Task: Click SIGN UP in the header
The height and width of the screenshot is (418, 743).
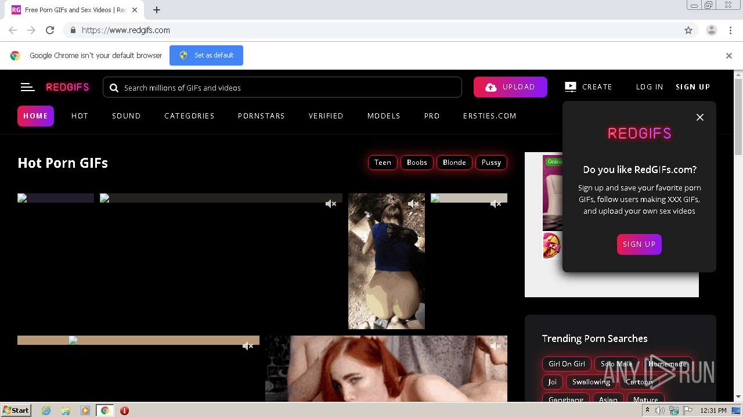Action: tap(693, 87)
